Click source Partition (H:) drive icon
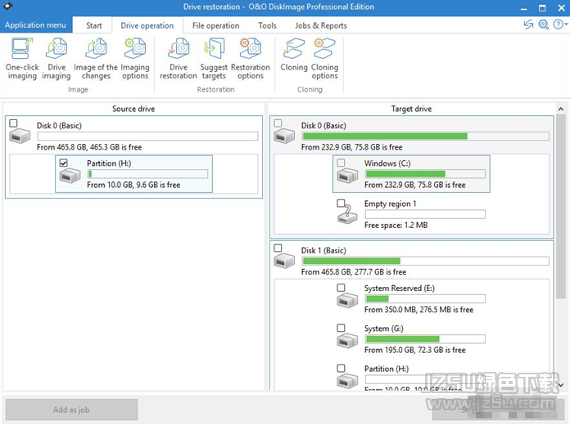The image size is (570, 425). pyautogui.click(x=70, y=177)
